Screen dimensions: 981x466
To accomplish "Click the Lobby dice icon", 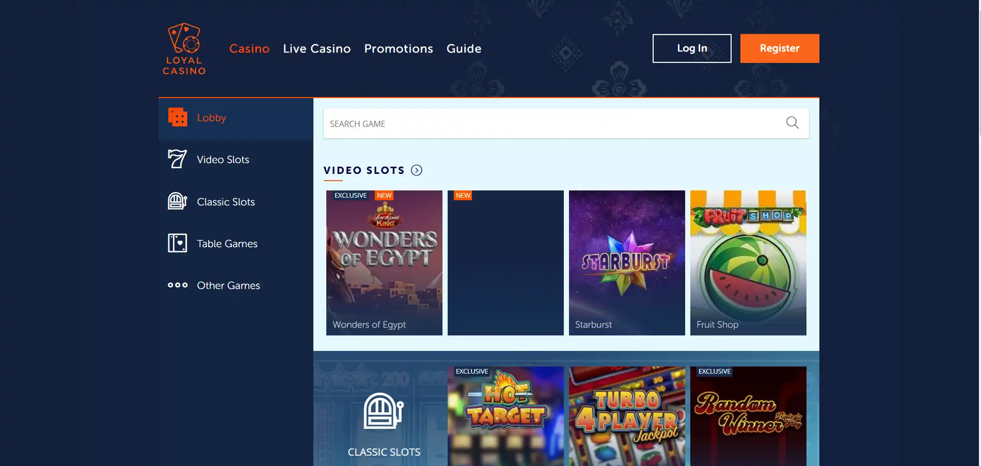I will tap(178, 118).
